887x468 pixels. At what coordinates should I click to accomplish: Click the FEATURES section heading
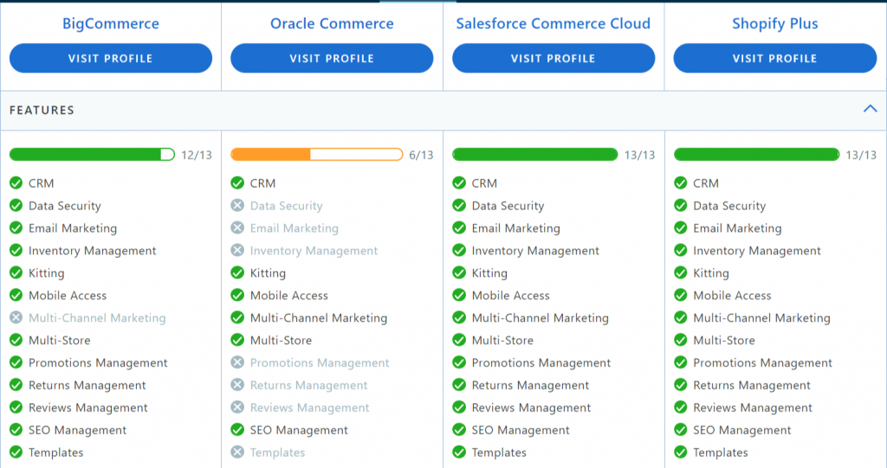tap(42, 110)
